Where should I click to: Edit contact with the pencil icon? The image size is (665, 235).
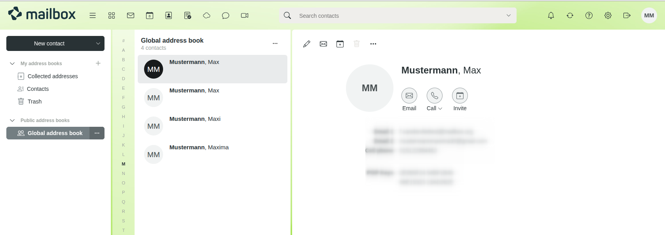307,44
